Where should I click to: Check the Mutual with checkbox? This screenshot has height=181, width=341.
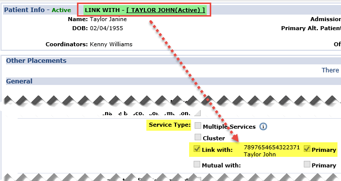(x=197, y=164)
